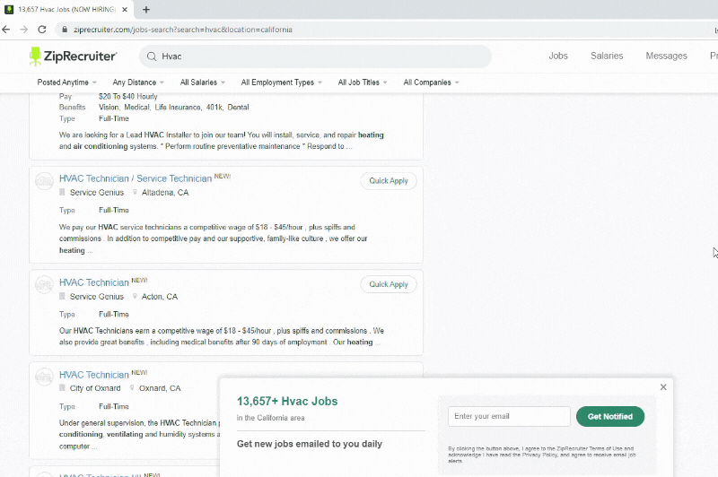Click location pin icon beside Acton, CA

click(x=135, y=296)
